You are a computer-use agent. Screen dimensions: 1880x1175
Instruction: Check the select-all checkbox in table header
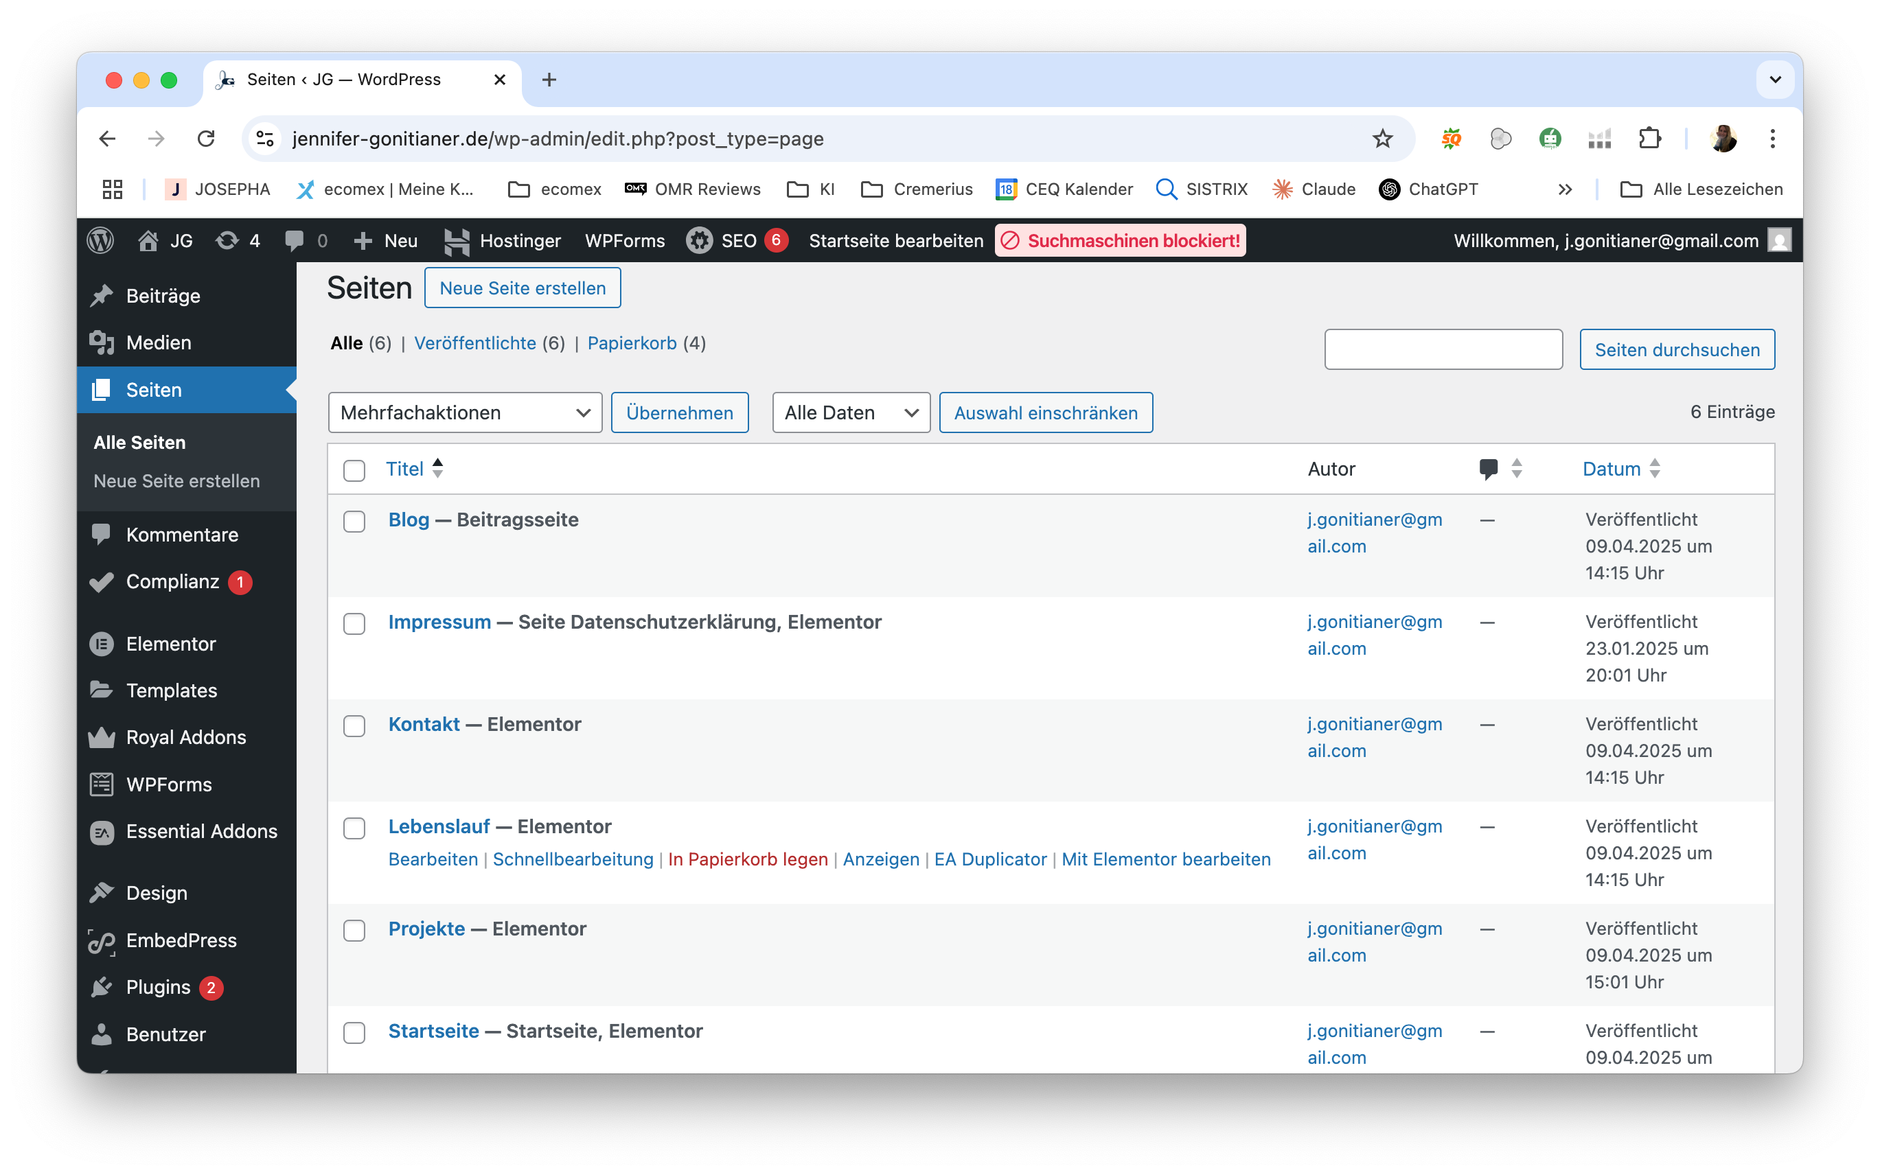[354, 470]
